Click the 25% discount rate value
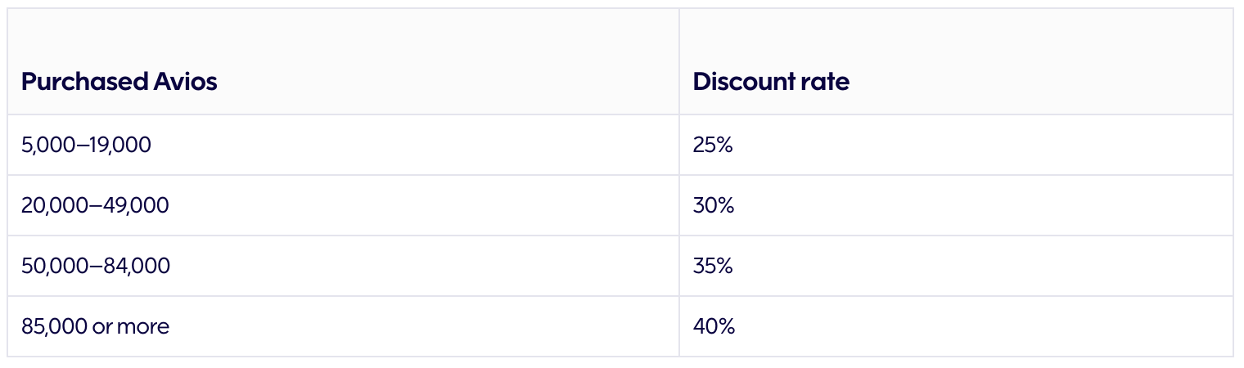 [x=713, y=146]
